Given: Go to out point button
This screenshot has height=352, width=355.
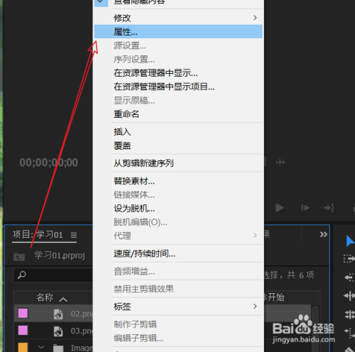Looking at the screenshot, I should point(329,208).
